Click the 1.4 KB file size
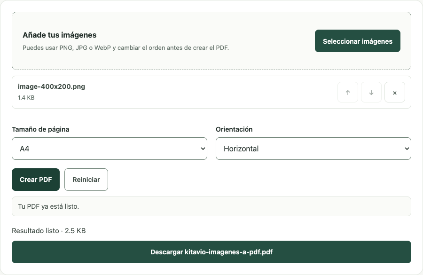The height and width of the screenshot is (275, 423). pyautogui.click(x=26, y=98)
